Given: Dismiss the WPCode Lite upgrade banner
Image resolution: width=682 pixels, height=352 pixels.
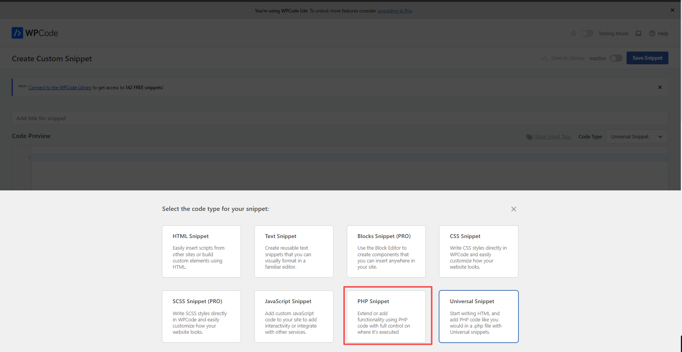Looking at the screenshot, I should pos(672,10).
